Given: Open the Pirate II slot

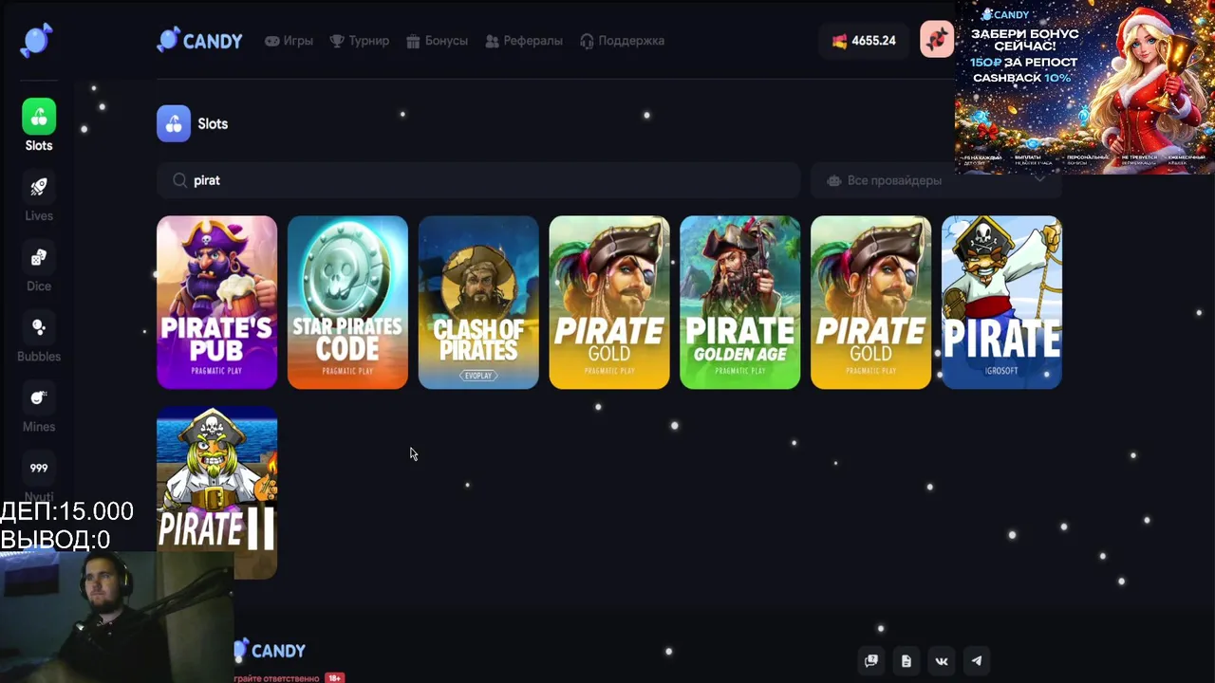Looking at the screenshot, I should (216, 492).
